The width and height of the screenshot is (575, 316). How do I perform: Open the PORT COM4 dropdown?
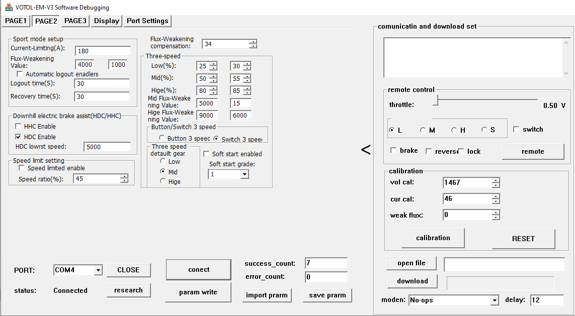click(98, 270)
